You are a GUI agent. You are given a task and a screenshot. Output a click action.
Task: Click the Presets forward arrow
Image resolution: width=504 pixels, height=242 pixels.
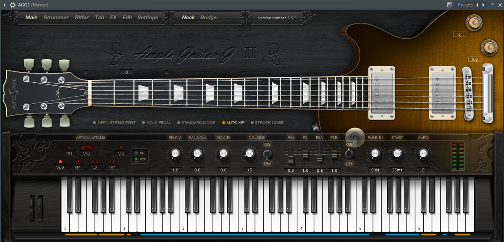tap(483, 5)
